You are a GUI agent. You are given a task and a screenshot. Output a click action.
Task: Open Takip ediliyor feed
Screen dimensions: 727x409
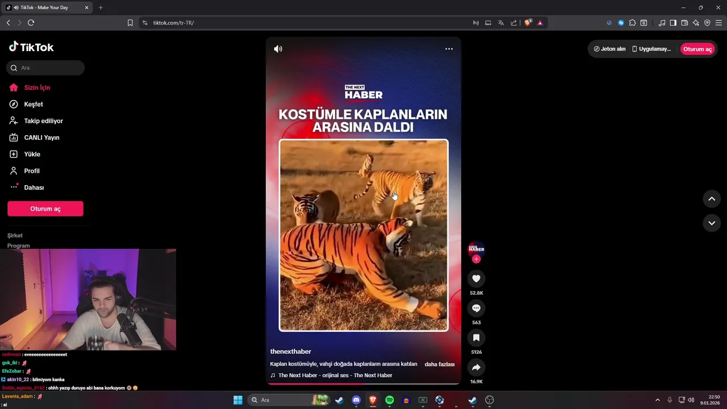click(43, 121)
